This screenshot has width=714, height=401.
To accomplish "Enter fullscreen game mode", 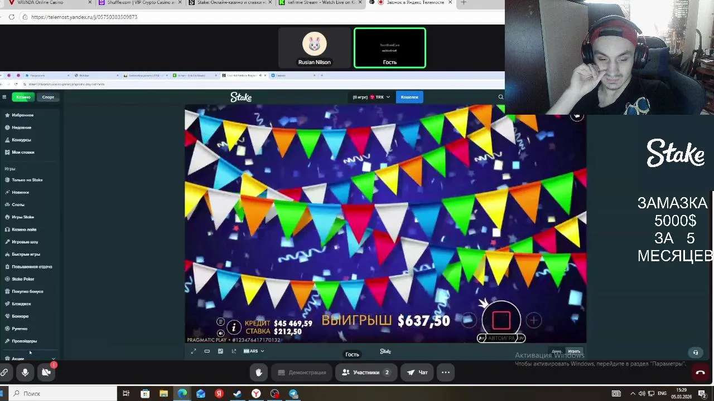I will [x=194, y=351].
